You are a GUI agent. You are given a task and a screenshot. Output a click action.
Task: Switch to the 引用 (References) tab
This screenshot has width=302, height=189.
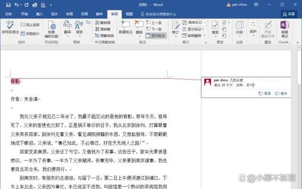[x=84, y=14]
